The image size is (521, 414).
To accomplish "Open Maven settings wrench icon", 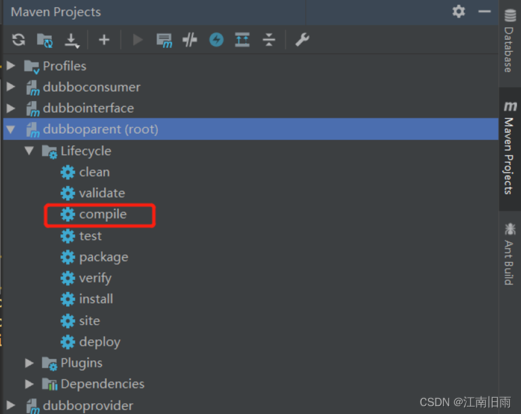I will point(302,40).
